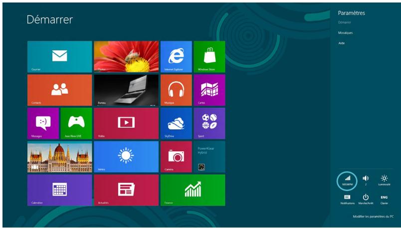The image size is (401, 228).
Task: Click Modifier les paramètres du PC link
Action: (373, 217)
